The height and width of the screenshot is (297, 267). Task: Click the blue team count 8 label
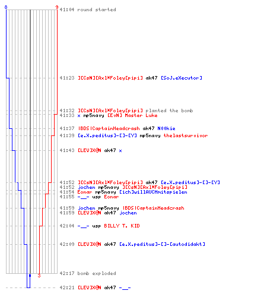click(x=6, y=7)
